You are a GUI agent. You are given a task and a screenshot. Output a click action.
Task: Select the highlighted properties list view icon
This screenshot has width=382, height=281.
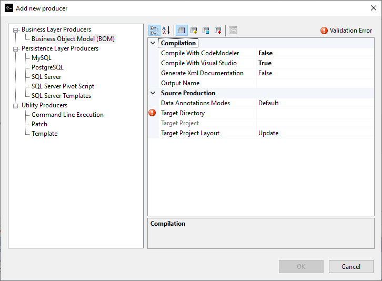(x=181, y=31)
